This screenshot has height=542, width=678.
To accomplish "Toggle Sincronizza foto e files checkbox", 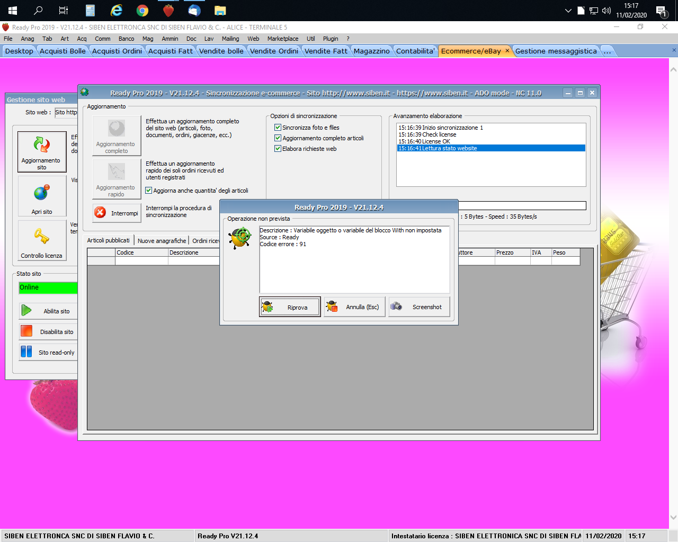I will point(278,128).
